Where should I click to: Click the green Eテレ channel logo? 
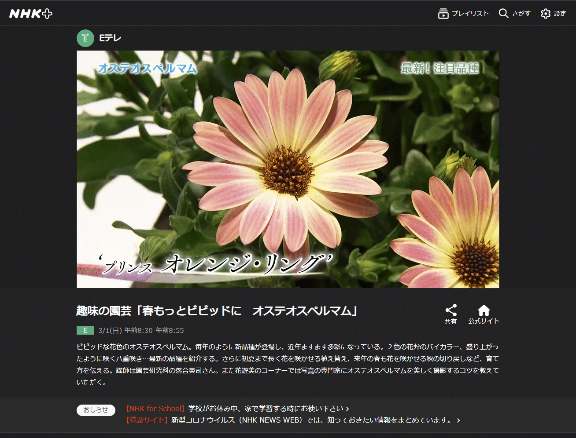click(85, 38)
